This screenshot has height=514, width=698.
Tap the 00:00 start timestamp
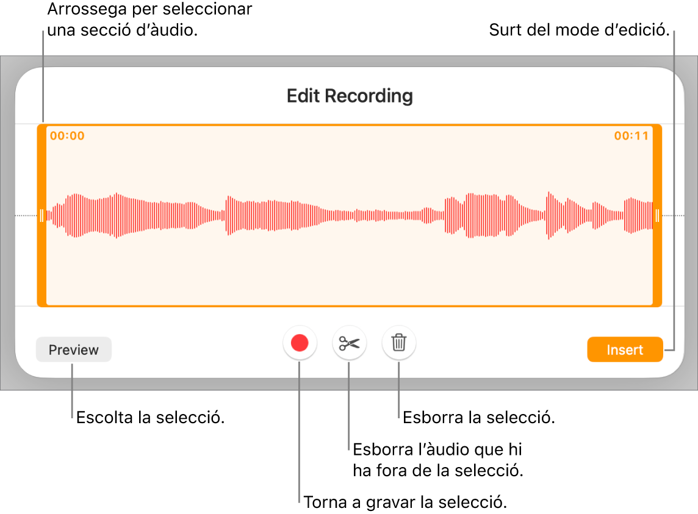coord(65,135)
